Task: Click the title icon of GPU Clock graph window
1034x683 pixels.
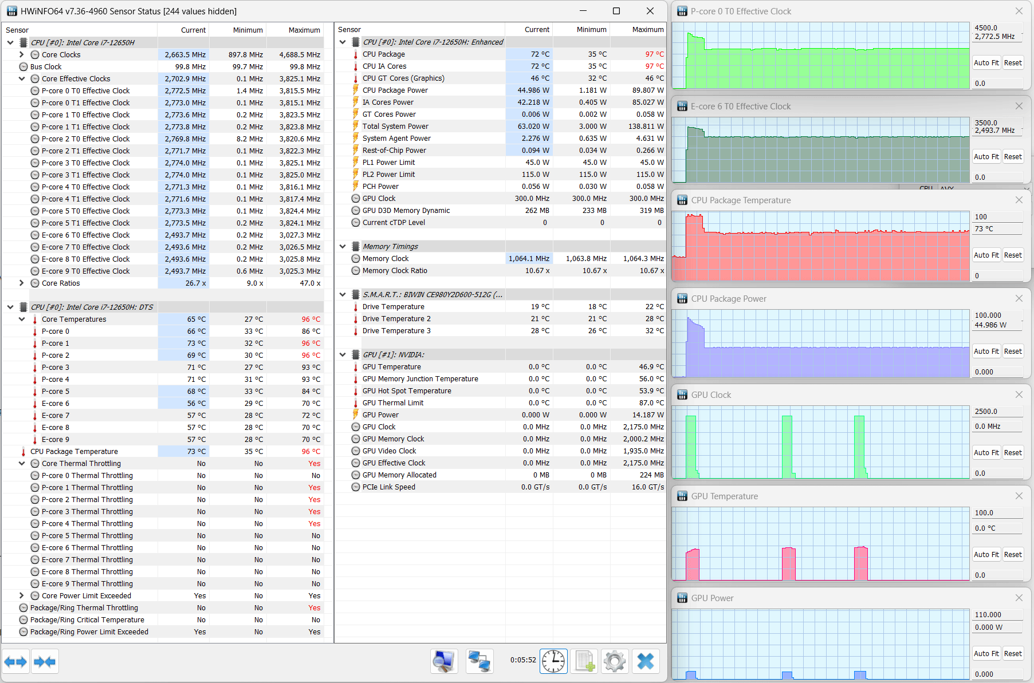Action: (x=682, y=395)
